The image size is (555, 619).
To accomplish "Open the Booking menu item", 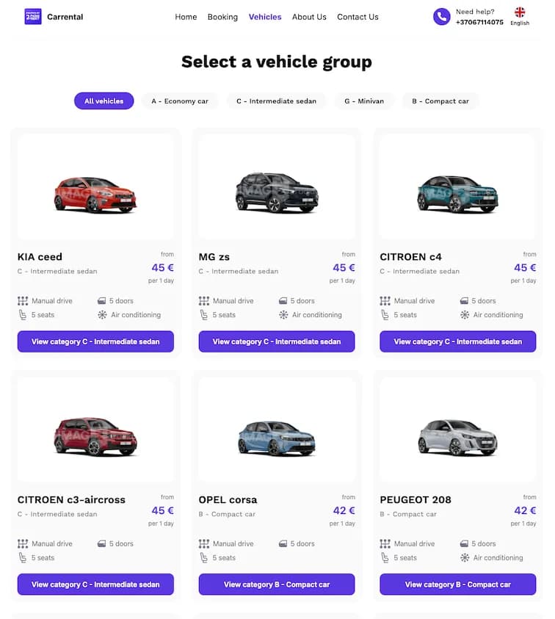I will (x=222, y=17).
